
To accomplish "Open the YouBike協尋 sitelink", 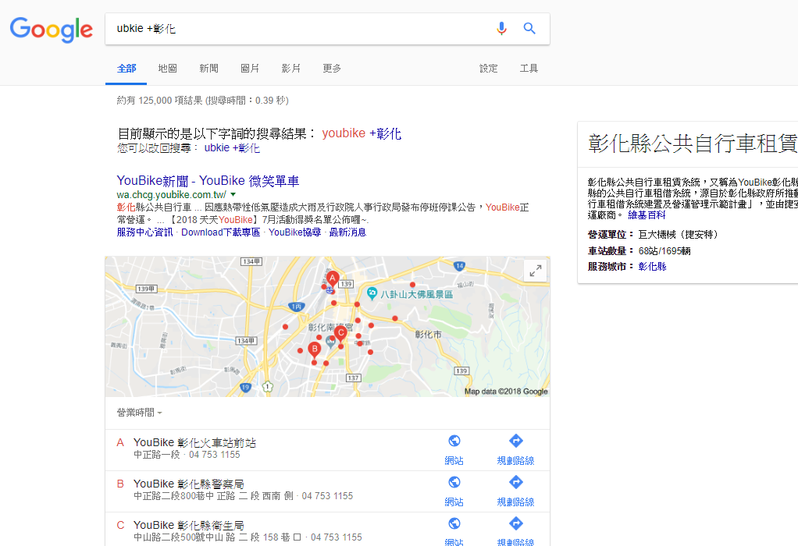I will [294, 232].
